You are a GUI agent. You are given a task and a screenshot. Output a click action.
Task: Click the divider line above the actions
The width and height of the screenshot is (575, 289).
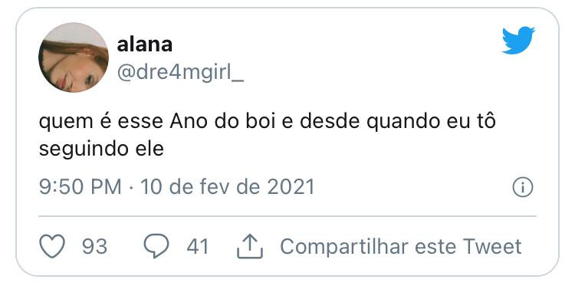click(x=287, y=216)
